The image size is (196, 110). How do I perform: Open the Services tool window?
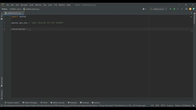pyautogui.click(x=96, y=103)
